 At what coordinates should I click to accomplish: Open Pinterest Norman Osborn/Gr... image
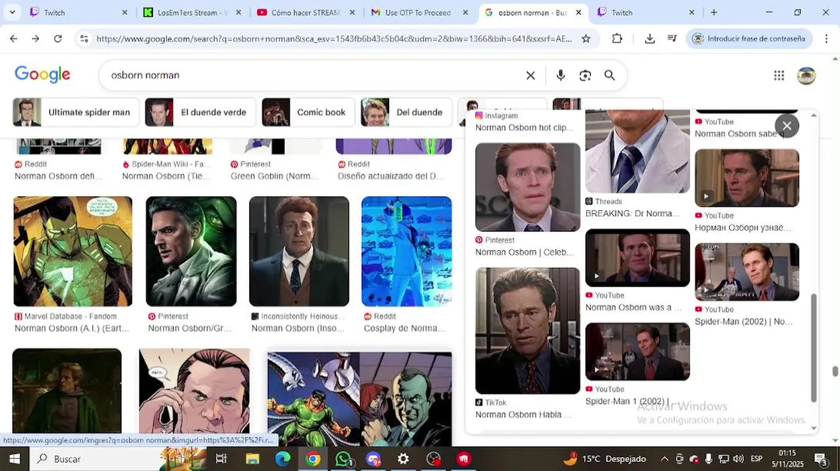[191, 251]
